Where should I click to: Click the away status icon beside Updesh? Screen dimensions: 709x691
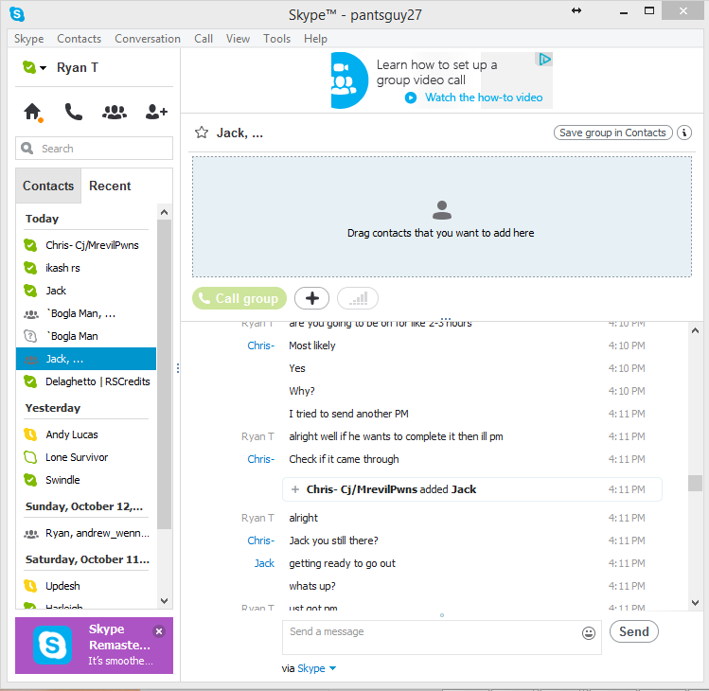click(30, 586)
